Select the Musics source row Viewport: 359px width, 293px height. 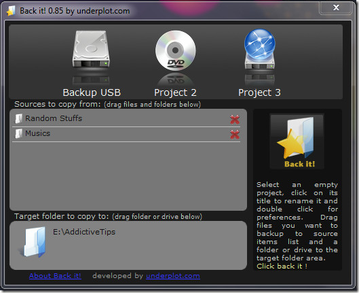[x=126, y=135]
